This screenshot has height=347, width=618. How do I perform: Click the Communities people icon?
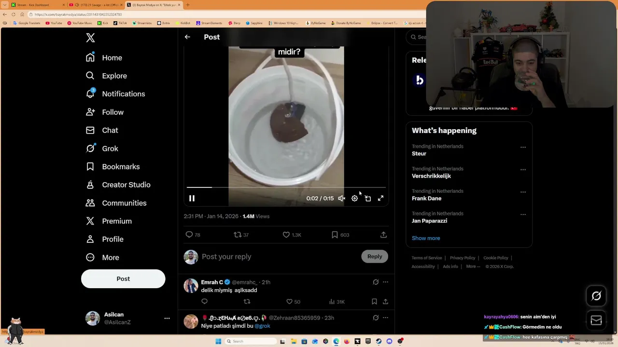click(90, 203)
